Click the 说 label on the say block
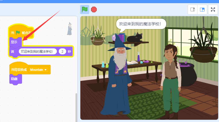Image resolution: width=219 pixels, height=122 pixels. coord(12,52)
